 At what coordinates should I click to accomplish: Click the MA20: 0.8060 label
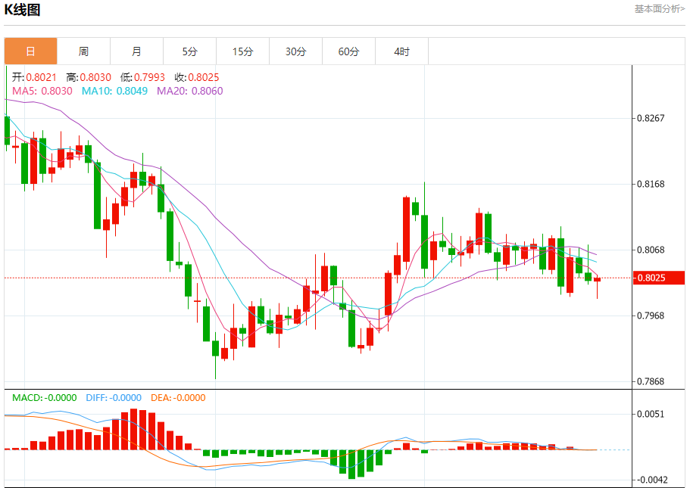pos(190,91)
